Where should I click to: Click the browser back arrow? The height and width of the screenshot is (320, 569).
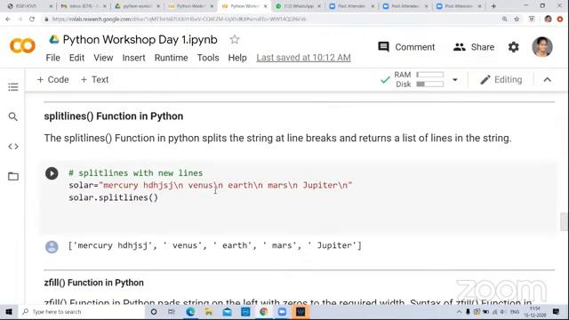(x=8, y=20)
